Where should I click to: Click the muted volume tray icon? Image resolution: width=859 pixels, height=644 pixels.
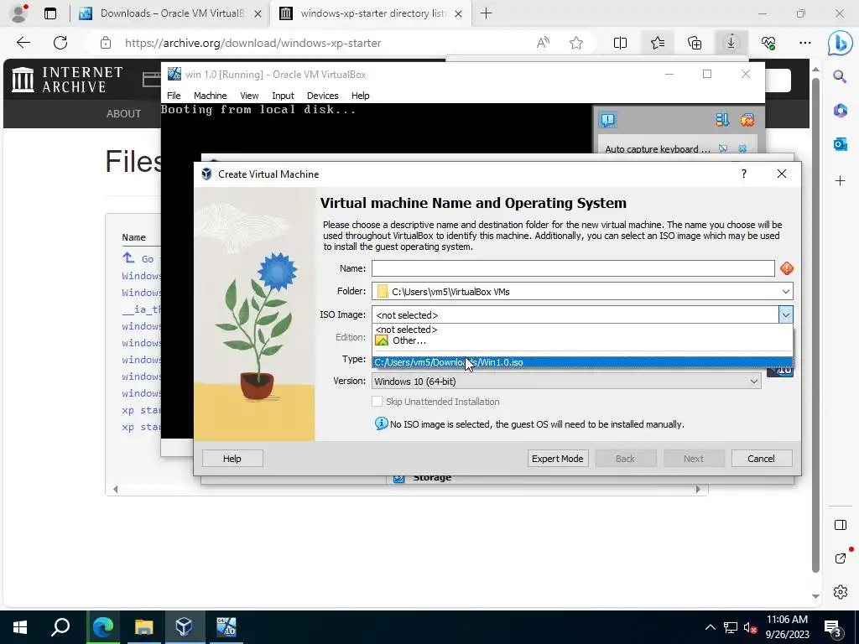click(x=749, y=627)
